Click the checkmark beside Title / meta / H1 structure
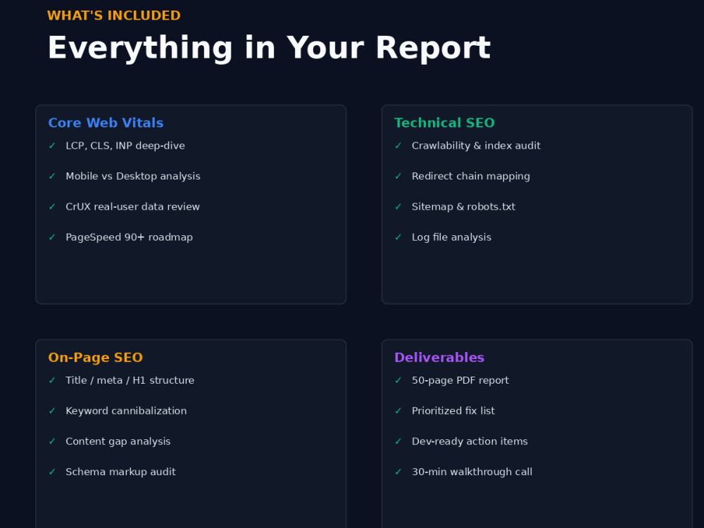 (52, 381)
